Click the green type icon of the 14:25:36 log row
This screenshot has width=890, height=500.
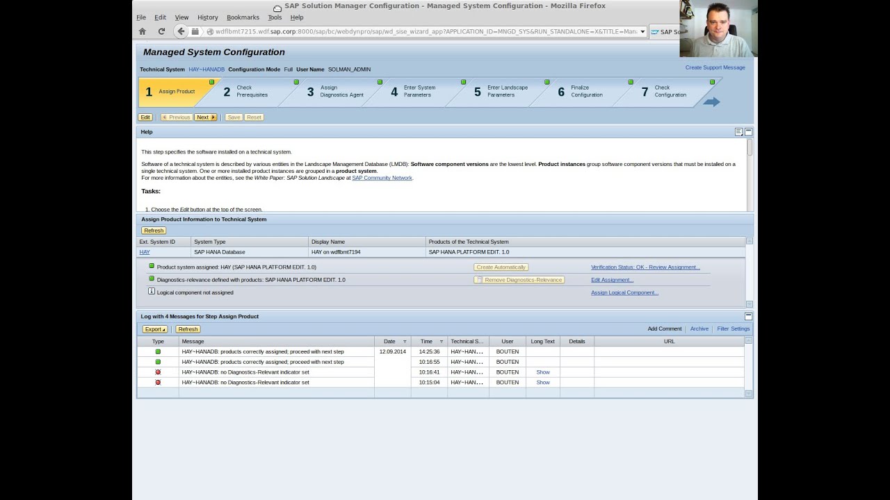point(158,351)
